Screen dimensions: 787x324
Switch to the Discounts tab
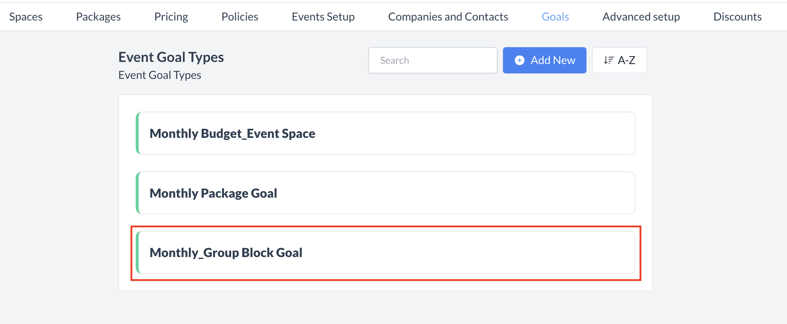pyautogui.click(x=737, y=17)
